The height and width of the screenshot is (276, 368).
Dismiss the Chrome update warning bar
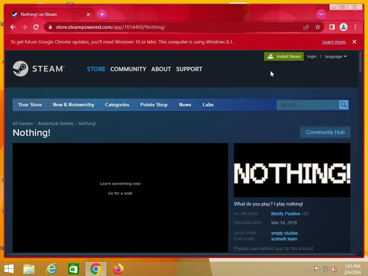[x=354, y=42]
